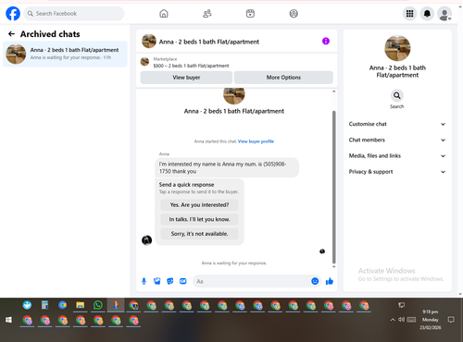The width and height of the screenshot is (463, 342).
Task: Choose a GIF from the GIF icon
Action: pyautogui.click(x=183, y=281)
